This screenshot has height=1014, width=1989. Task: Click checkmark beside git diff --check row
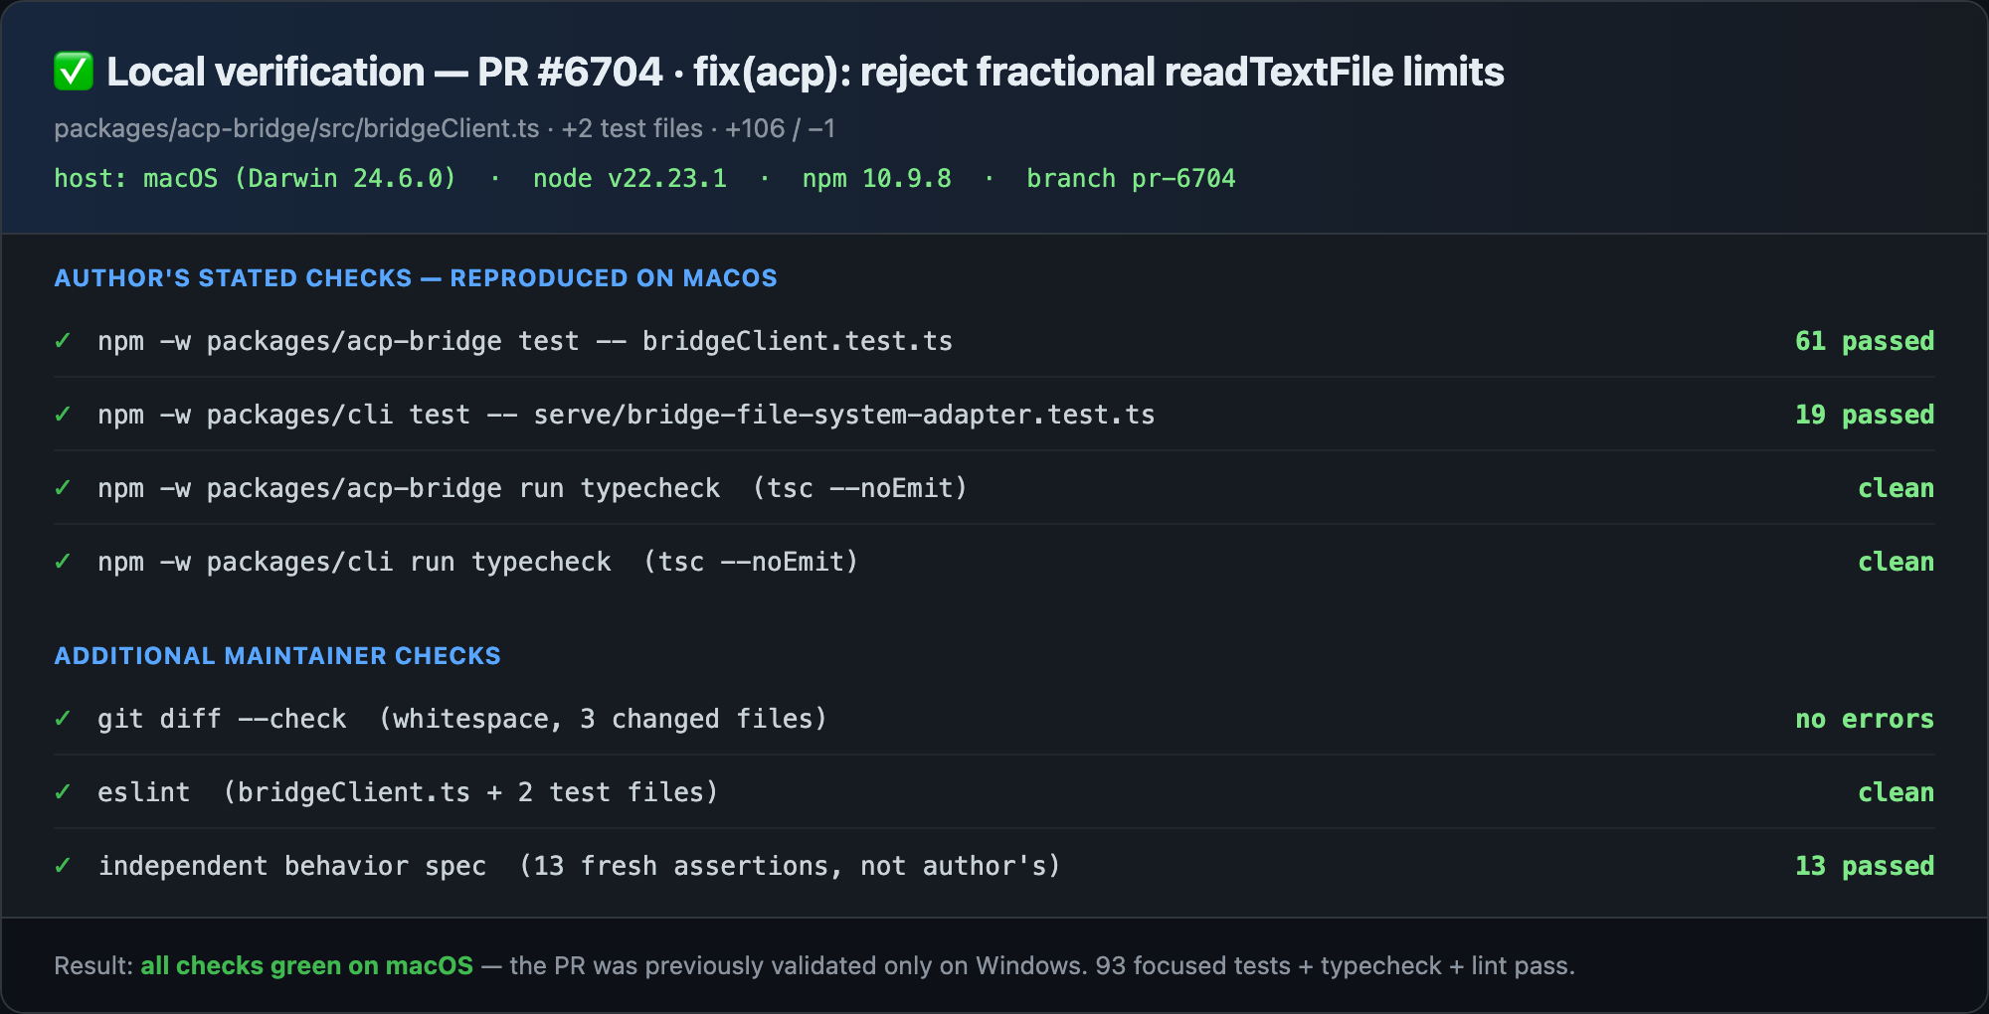click(x=63, y=719)
